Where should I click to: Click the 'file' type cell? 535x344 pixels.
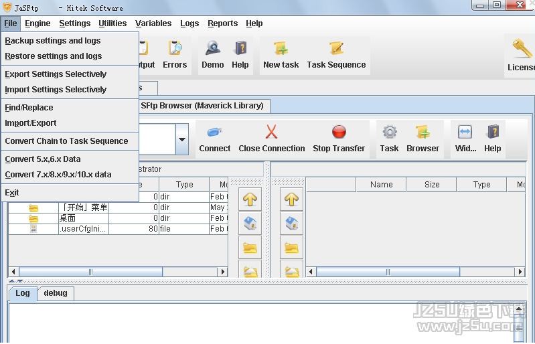click(184, 229)
